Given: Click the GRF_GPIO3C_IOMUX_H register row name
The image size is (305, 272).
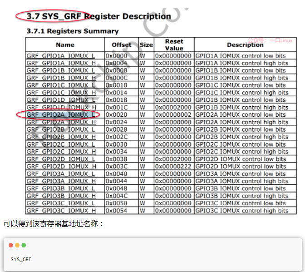Looking at the screenshot, I should tap(61, 211).
